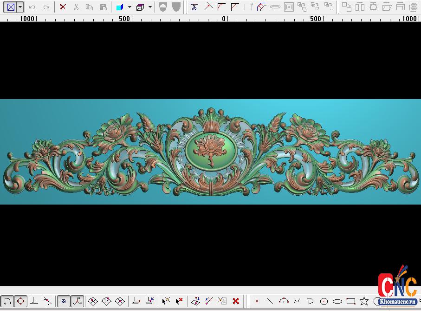Viewport: 421px width, 311px height.
Task: Select the Rectangle drawing tool
Action: pyautogui.click(x=350, y=301)
